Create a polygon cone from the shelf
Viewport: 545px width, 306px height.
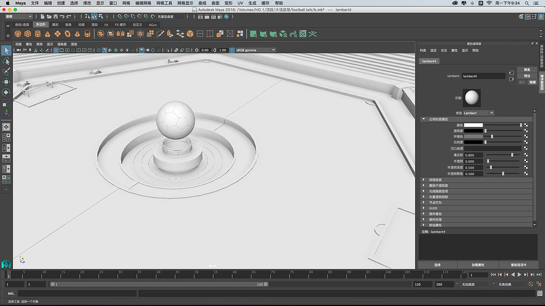pyautogui.click(x=48, y=34)
